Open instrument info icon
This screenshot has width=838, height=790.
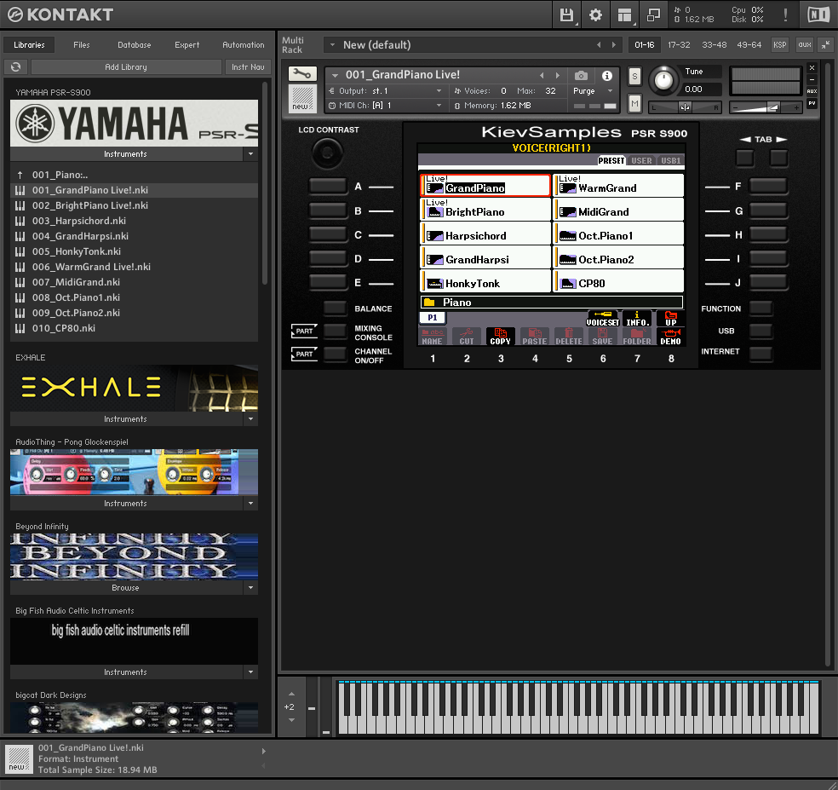[606, 75]
